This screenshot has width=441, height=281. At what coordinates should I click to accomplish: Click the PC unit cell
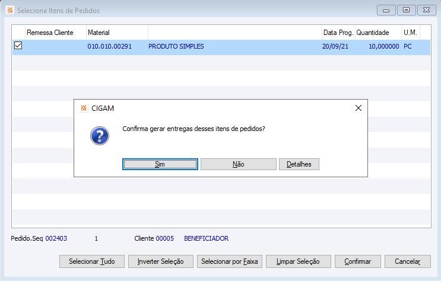click(408, 46)
